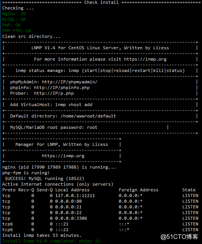
Task: Click the local address 0.0.0.0:22
Action: point(68,213)
